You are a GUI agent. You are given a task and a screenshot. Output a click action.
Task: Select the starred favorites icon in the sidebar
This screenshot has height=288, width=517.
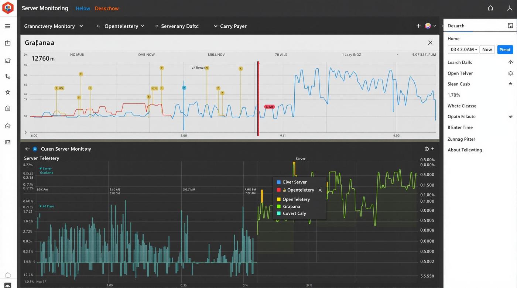coord(7,92)
